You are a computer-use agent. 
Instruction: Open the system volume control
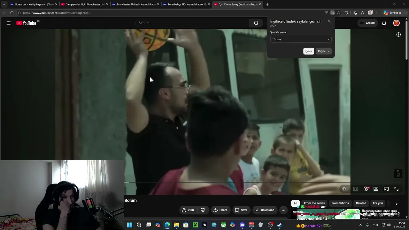point(389,225)
